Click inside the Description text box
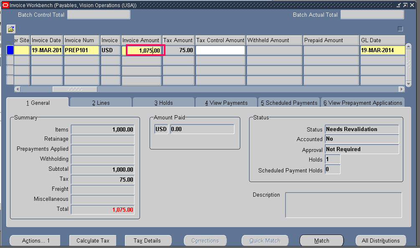 tap(344, 205)
